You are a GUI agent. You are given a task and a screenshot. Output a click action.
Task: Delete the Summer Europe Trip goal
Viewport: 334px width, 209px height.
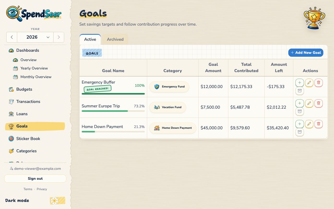(x=319, y=103)
